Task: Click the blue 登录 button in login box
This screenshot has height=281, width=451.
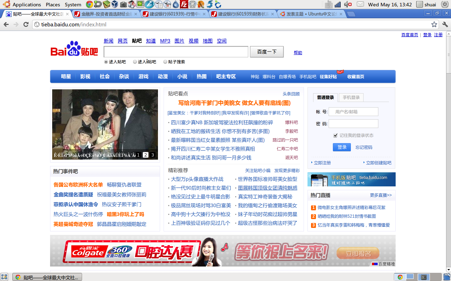Action: click(x=342, y=147)
